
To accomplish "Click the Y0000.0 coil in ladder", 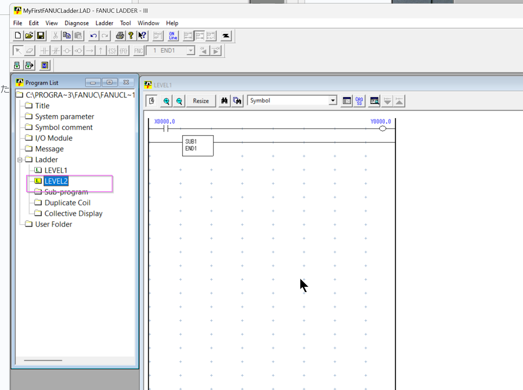I will click(x=382, y=129).
